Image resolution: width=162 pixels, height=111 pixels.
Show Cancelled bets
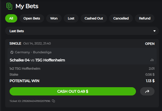pyautogui.click(x=121, y=18)
